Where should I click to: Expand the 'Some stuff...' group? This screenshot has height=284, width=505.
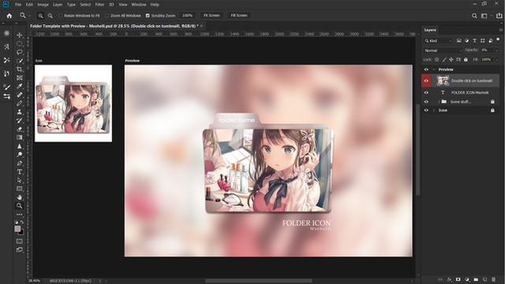click(439, 102)
